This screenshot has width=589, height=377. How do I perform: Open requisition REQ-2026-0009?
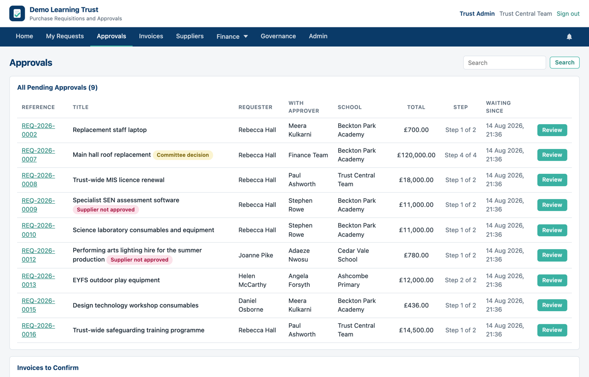pyautogui.click(x=38, y=205)
